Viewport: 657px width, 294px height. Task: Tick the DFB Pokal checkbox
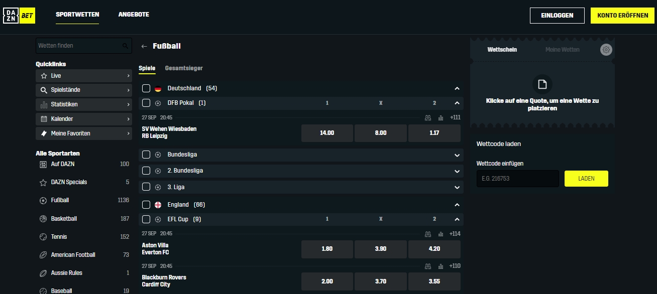click(146, 103)
